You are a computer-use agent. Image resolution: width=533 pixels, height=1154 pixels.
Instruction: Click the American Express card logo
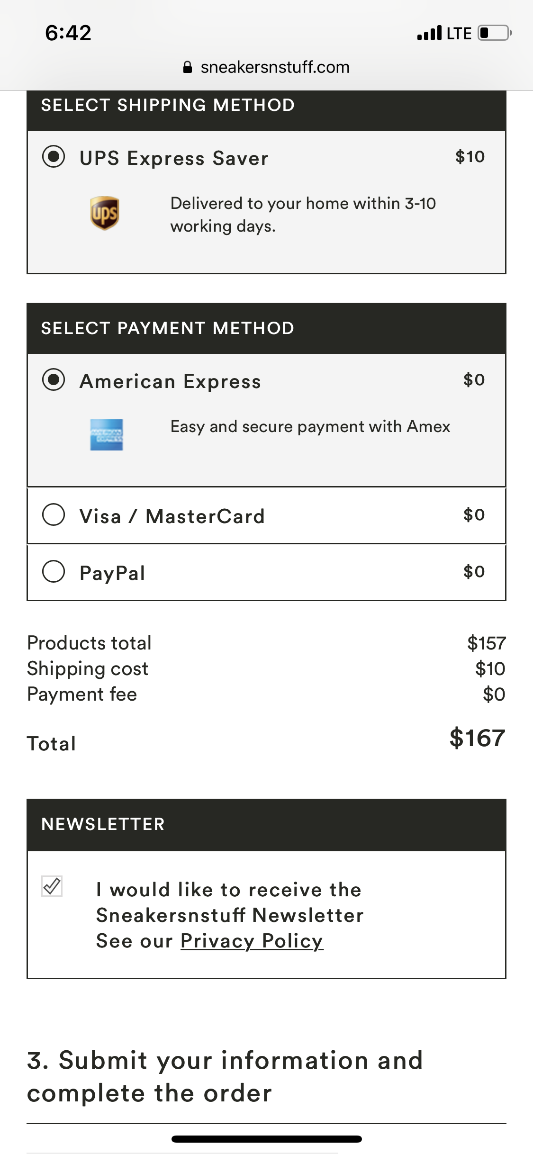[x=107, y=434]
